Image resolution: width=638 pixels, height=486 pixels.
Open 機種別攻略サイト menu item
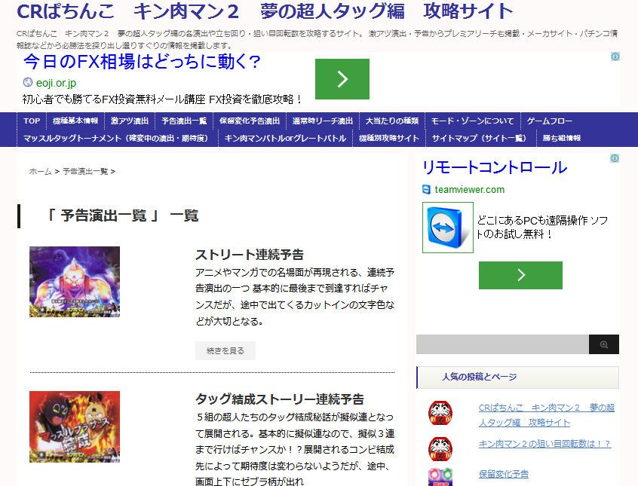tap(389, 139)
